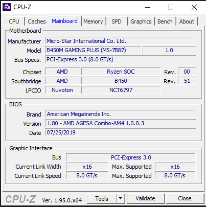Click Max. Supported link speed 8.0 GT/s
This screenshot has width=206, height=207.
(175, 175)
